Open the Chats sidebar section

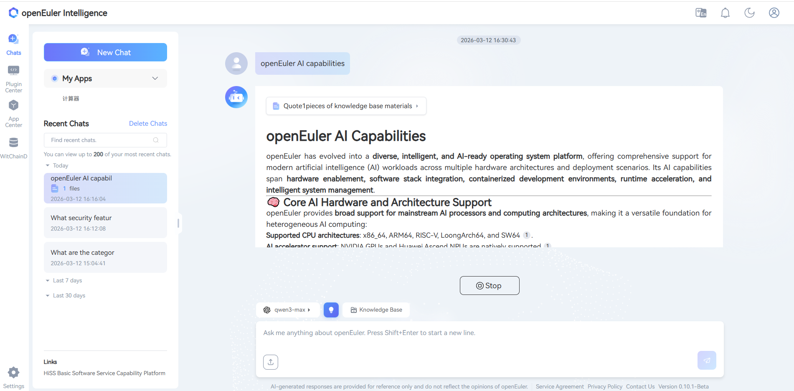tap(14, 45)
